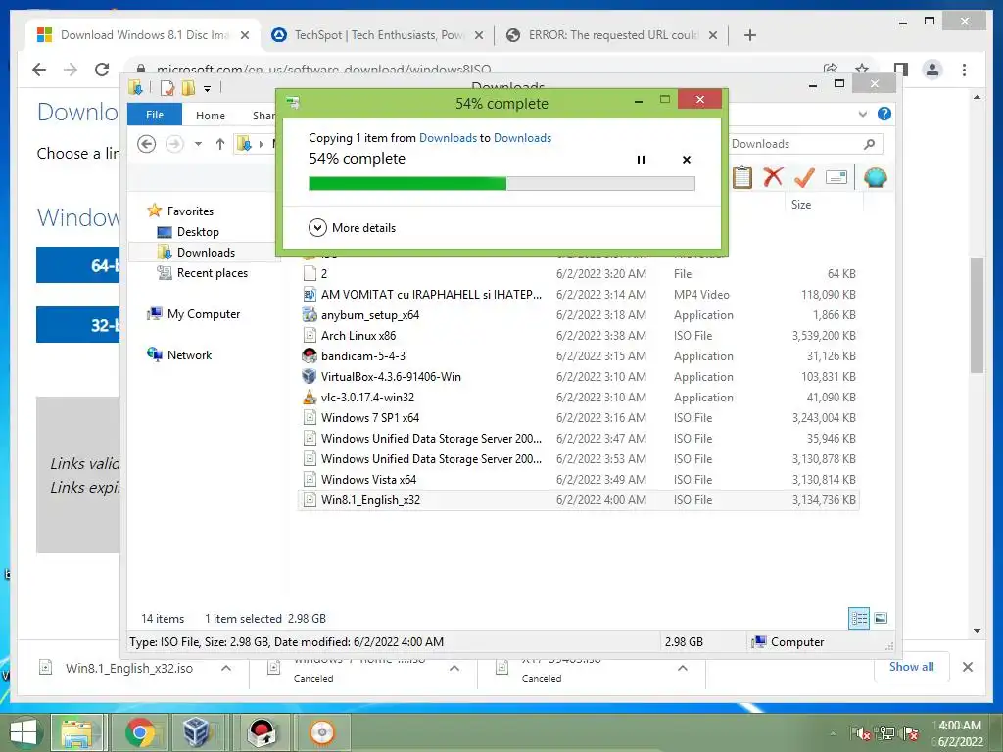Click the properties card icon in toolbar
Screen dimensions: 1003x752
tap(836, 177)
